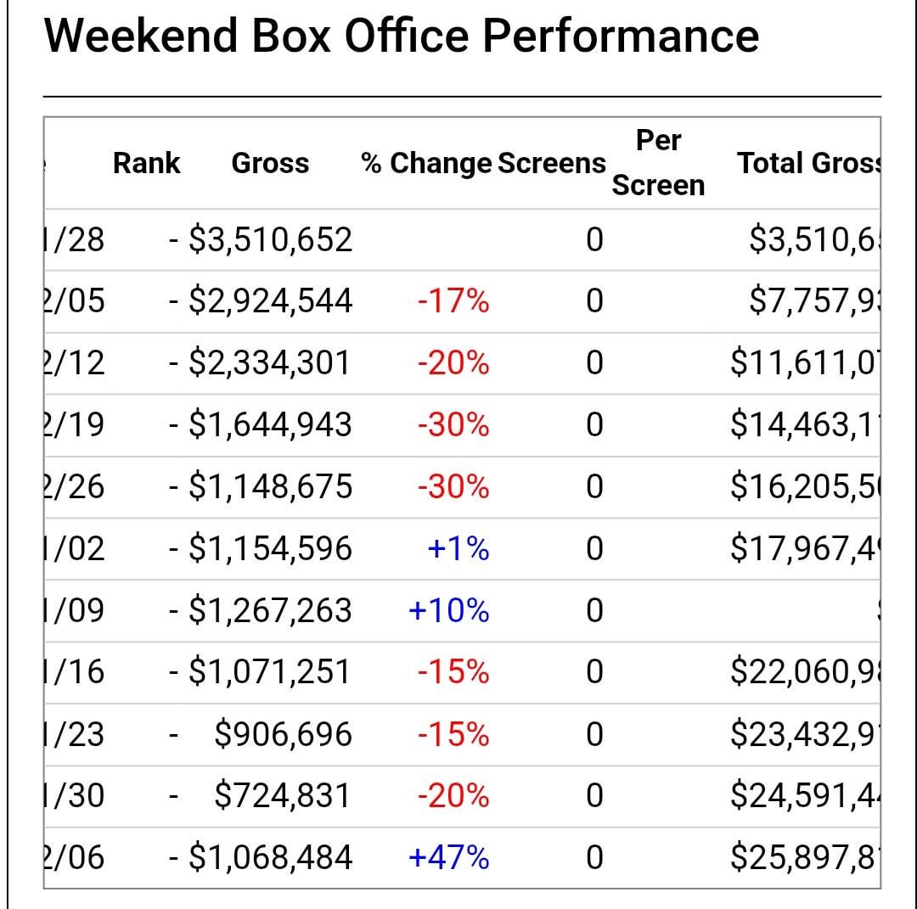Click the $724,831 gross value

click(x=282, y=796)
